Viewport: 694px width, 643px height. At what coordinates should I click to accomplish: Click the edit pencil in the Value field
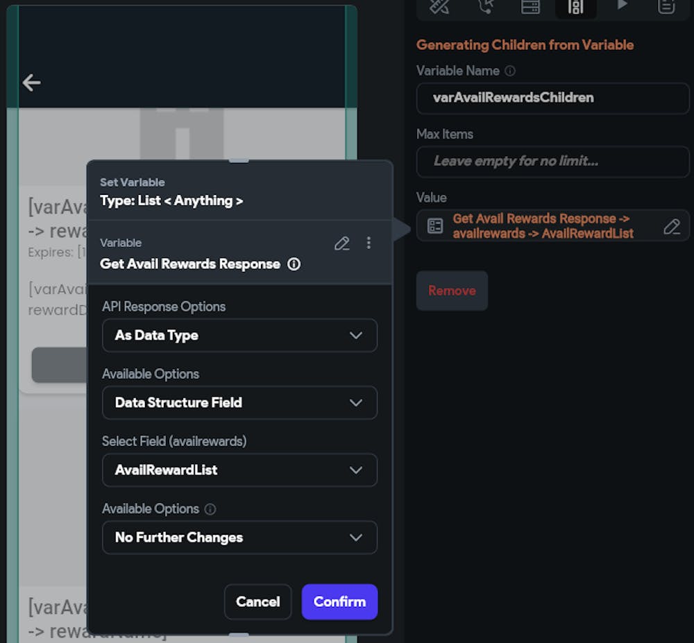(671, 226)
